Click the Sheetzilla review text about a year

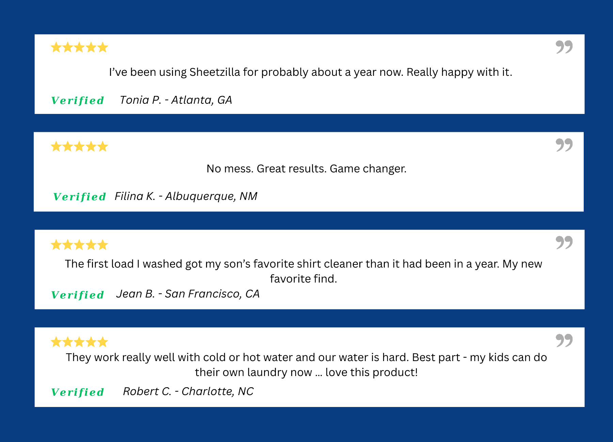point(311,72)
